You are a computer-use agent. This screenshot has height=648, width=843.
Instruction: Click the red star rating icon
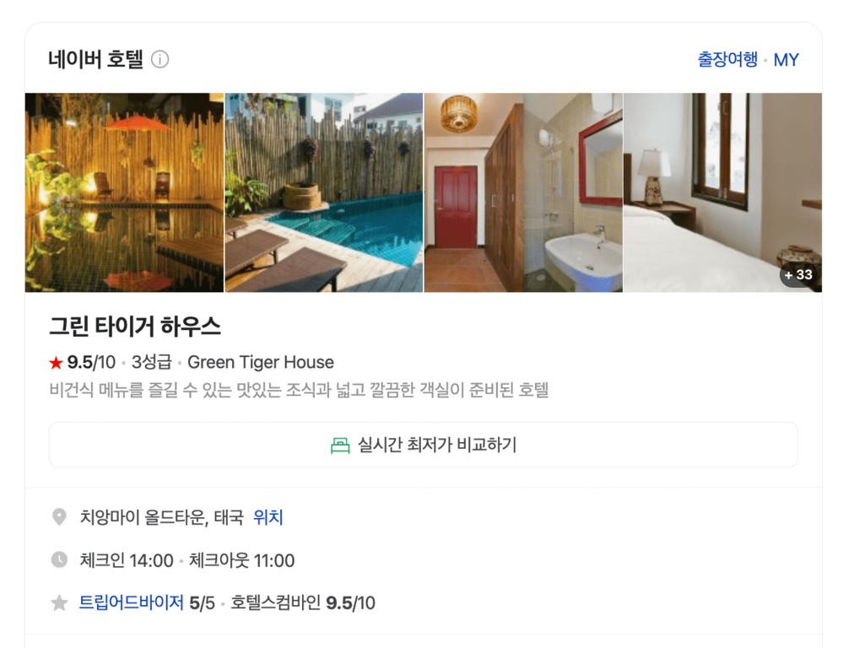click(56, 363)
